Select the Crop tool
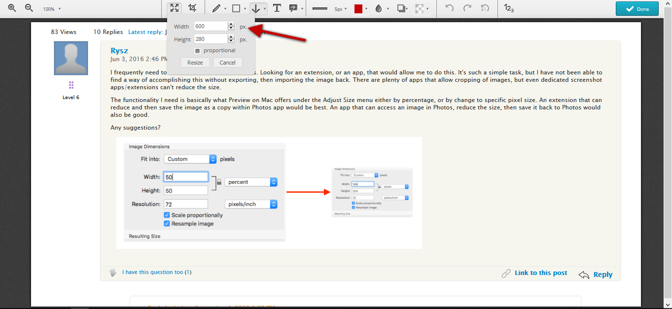The image size is (672, 309). tap(192, 8)
